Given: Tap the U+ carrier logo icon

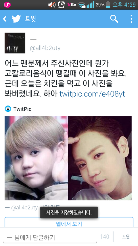Looking at the screenshot, I should point(7,5).
